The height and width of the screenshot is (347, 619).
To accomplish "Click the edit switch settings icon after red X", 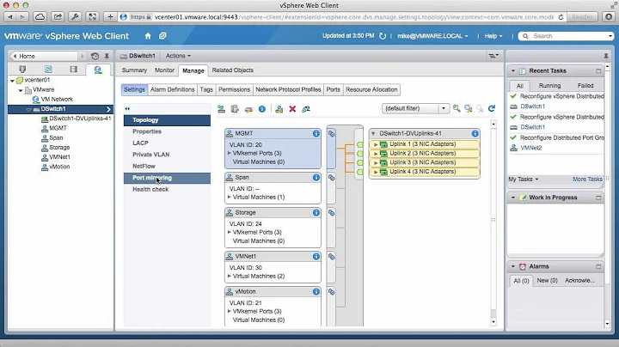I will pos(306,109).
